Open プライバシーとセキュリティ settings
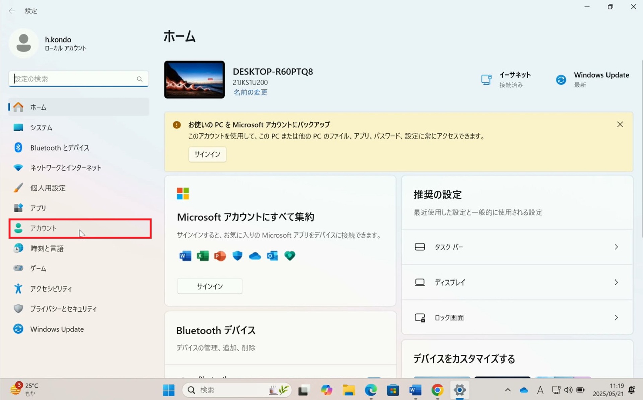The height and width of the screenshot is (400, 643). click(79, 309)
